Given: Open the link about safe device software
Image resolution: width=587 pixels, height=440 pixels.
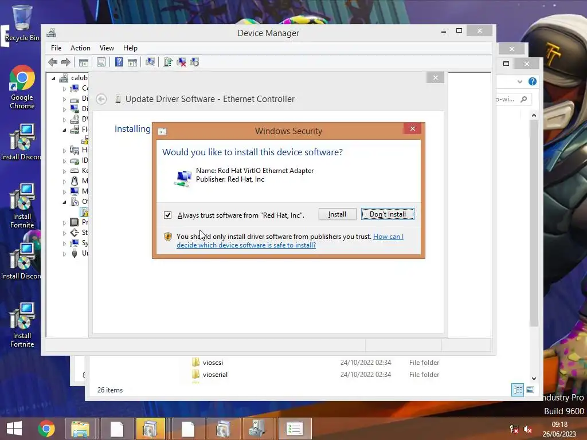Looking at the screenshot, I should (289, 241).
